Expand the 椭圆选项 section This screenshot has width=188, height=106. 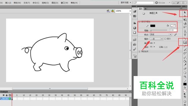pyautogui.click(x=139, y=52)
